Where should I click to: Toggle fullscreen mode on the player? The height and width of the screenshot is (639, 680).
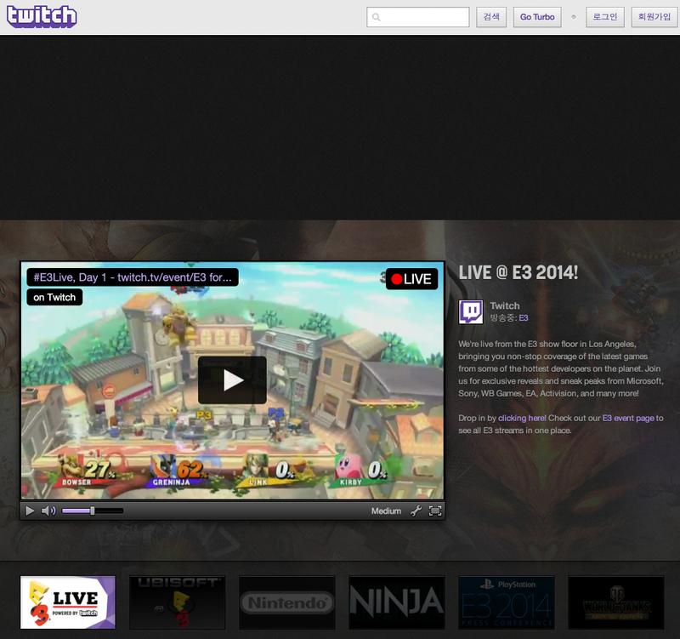(x=435, y=511)
